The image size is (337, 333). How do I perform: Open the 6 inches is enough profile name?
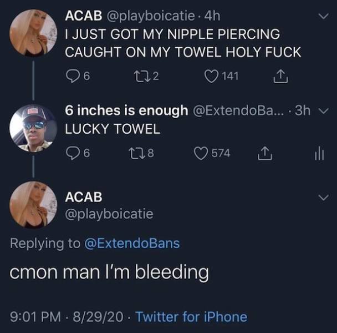(x=126, y=110)
